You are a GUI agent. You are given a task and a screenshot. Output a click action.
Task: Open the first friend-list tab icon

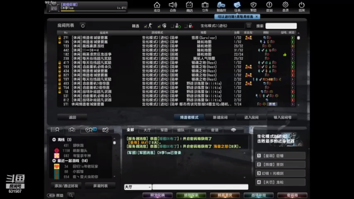(55, 130)
